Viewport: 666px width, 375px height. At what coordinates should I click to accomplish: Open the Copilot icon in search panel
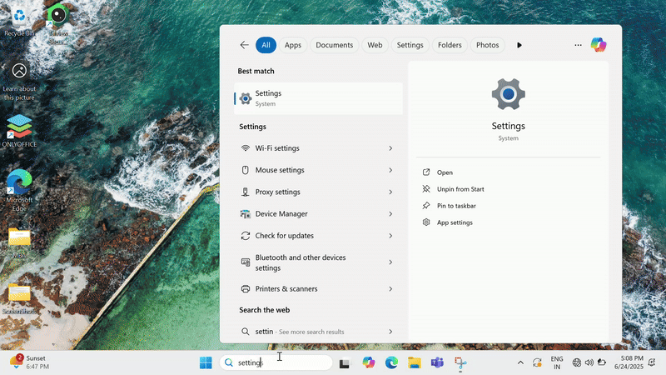pos(599,45)
